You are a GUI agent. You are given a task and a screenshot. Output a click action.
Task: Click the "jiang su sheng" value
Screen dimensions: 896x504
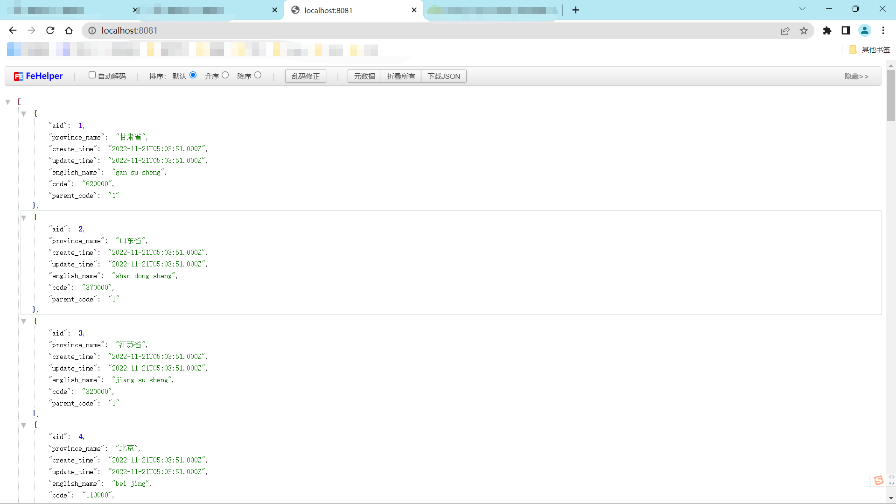tap(142, 380)
